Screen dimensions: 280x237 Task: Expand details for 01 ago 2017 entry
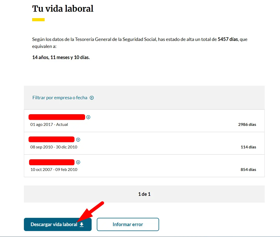(88, 117)
